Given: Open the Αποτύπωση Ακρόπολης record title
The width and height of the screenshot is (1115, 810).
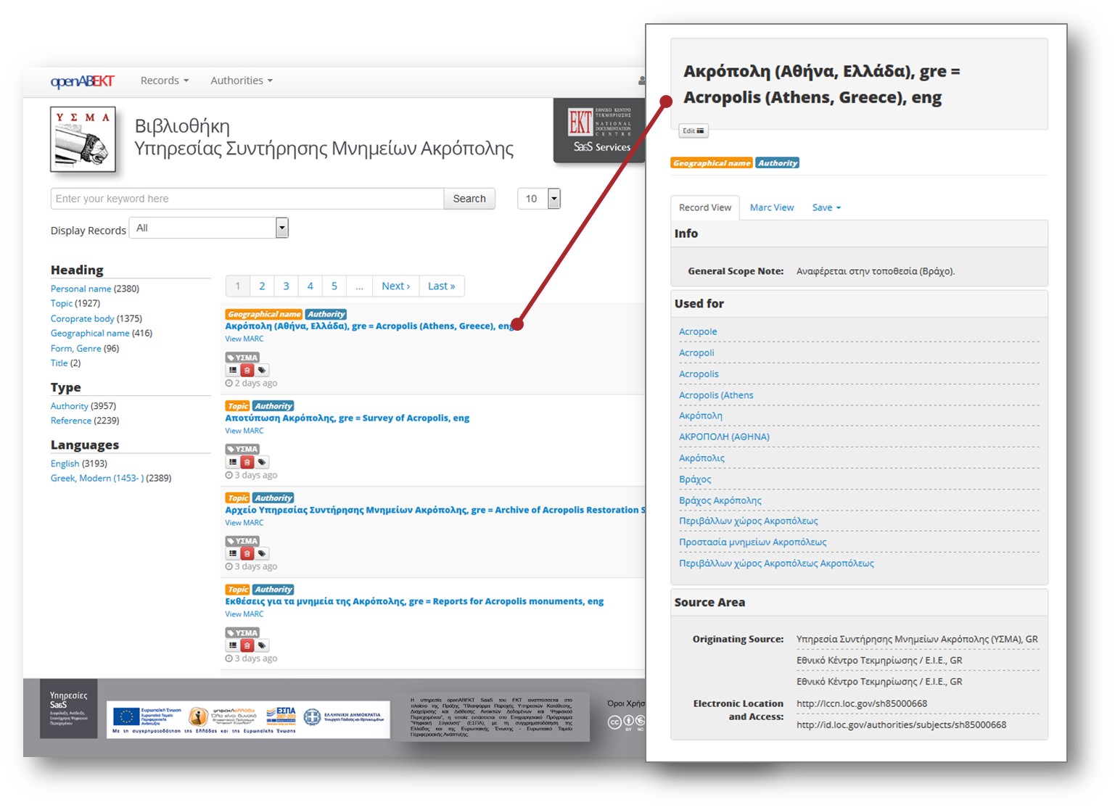Looking at the screenshot, I should pyautogui.click(x=347, y=418).
